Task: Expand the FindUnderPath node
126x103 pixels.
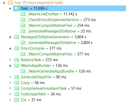Action: pos(10,94)
